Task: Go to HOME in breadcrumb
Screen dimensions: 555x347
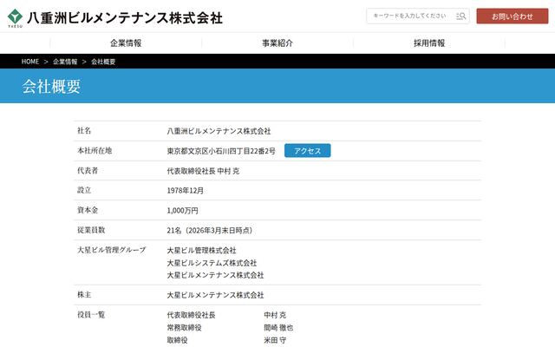Action: (30, 62)
